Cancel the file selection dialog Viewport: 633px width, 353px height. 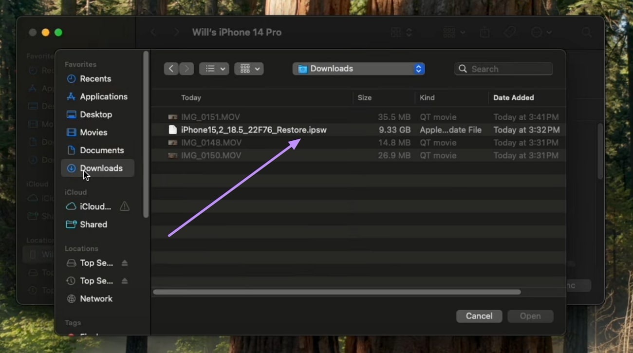click(479, 316)
